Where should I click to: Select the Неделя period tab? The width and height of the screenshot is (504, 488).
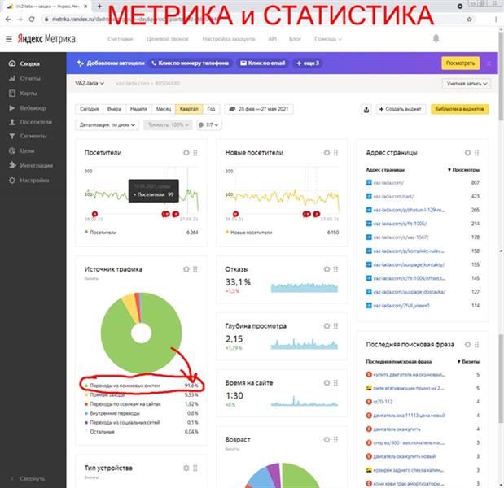[x=139, y=109]
